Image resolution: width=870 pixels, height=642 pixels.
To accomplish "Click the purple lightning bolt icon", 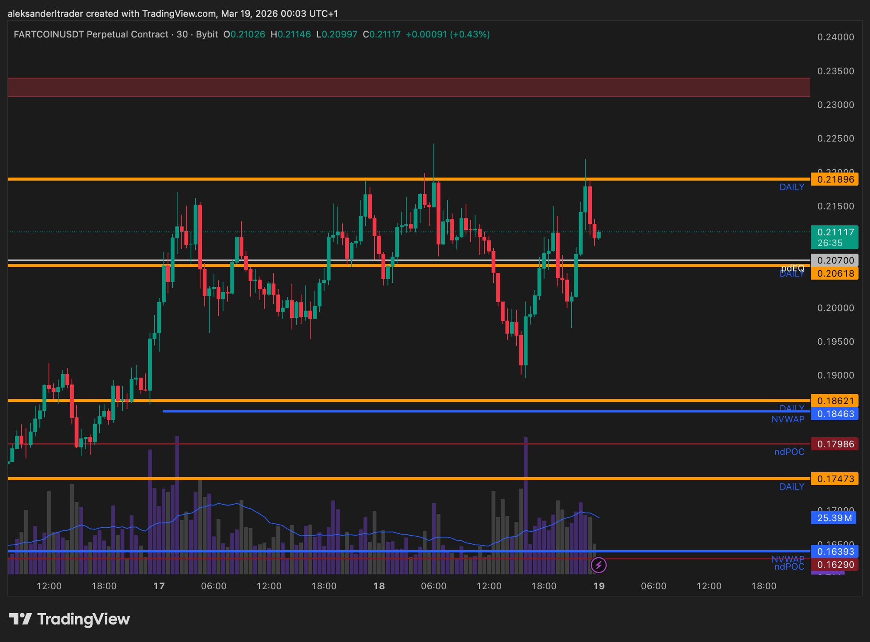I will click(599, 565).
